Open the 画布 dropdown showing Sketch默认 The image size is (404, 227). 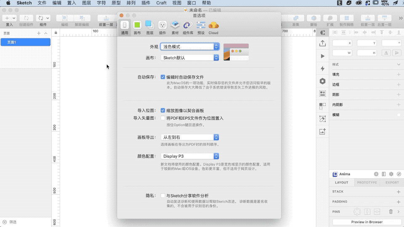190,58
